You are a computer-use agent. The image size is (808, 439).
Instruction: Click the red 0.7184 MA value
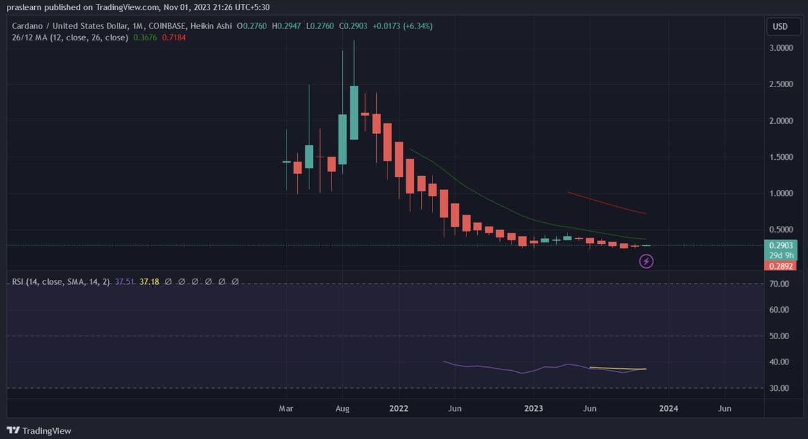174,37
